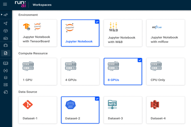Click Jupyter logo in TensorBoard card
The image size is (191, 127).
(38, 26)
